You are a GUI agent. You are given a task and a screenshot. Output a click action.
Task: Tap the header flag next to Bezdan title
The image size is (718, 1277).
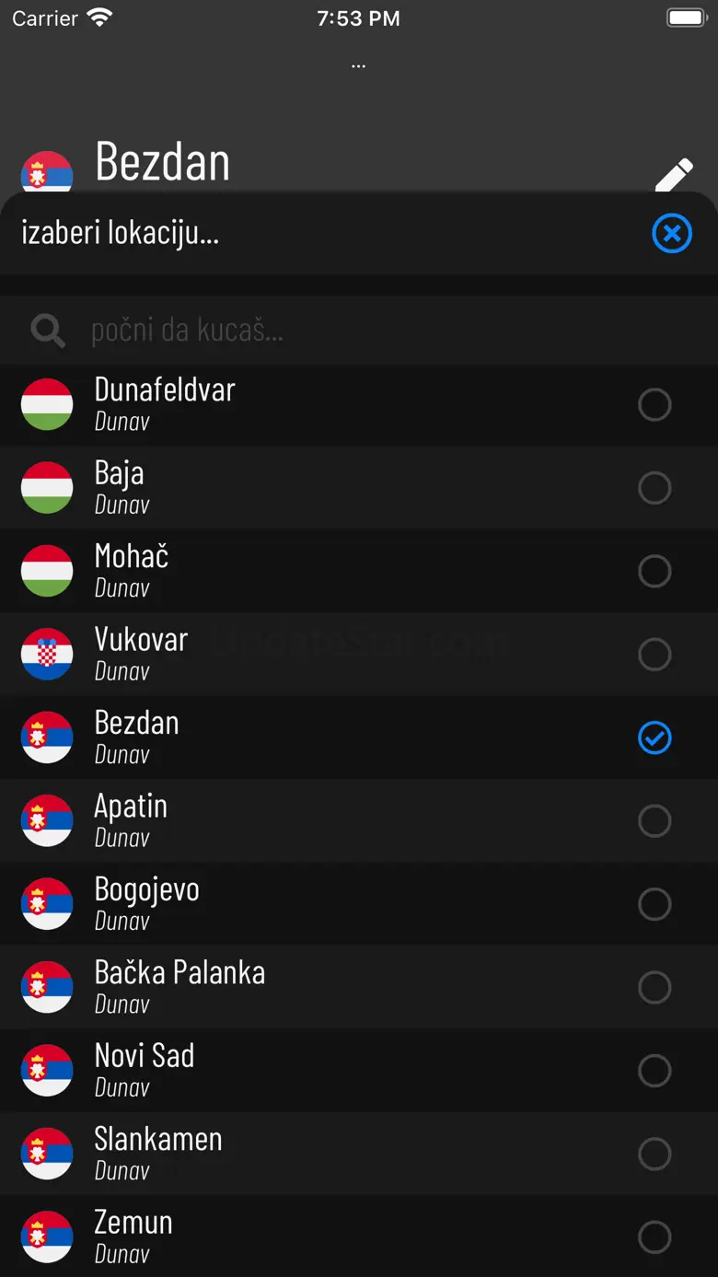click(x=47, y=172)
